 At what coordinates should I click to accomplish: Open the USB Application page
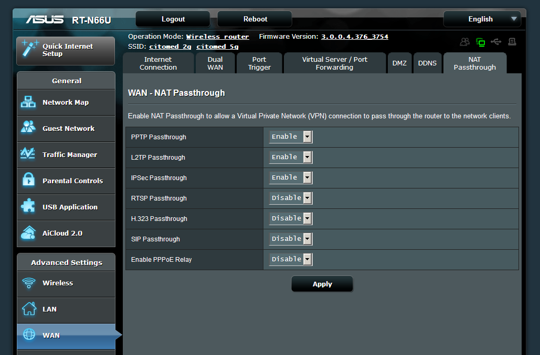66,207
